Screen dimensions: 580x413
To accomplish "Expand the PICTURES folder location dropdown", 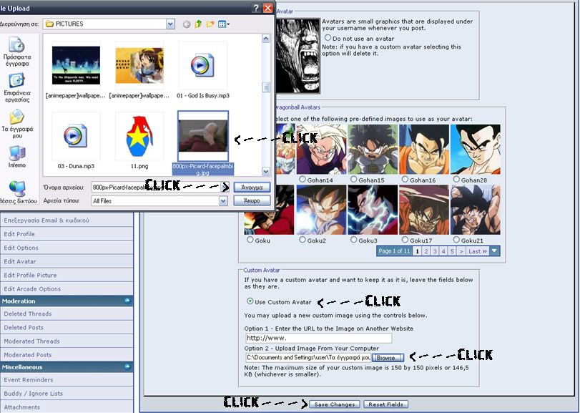I will [170, 24].
